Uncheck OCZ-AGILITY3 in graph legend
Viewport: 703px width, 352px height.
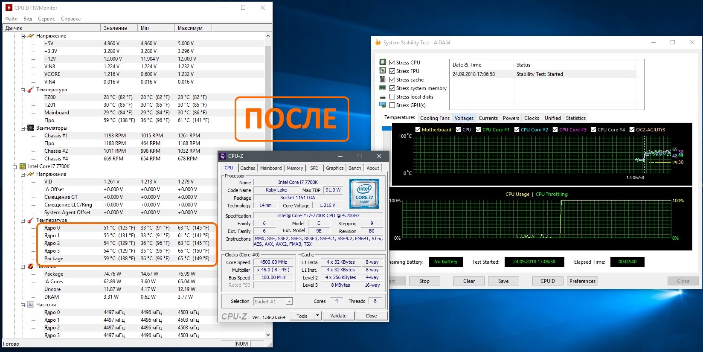632,130
